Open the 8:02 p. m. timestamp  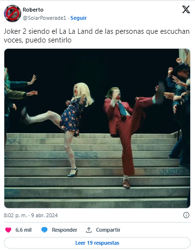point(15,215)
